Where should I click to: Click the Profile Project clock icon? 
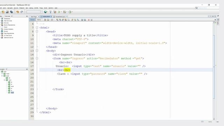pyautogui.click(x=70, y=12)
